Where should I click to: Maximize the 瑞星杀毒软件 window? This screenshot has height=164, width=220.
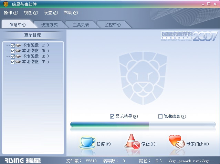[x=209, y=4]
